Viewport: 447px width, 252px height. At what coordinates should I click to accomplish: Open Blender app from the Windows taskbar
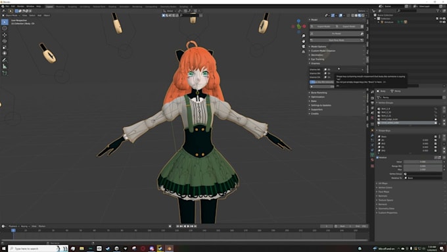click(169, 249)
